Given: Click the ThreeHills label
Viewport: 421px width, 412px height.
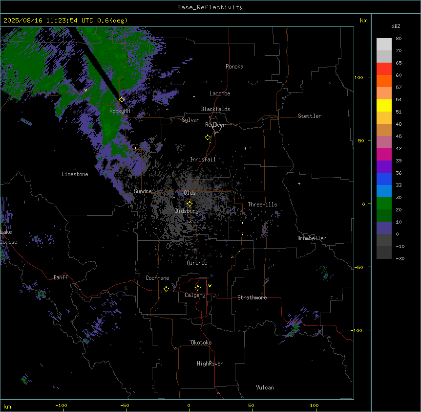Looking at the screenshot, I should [x=262, y=205].
